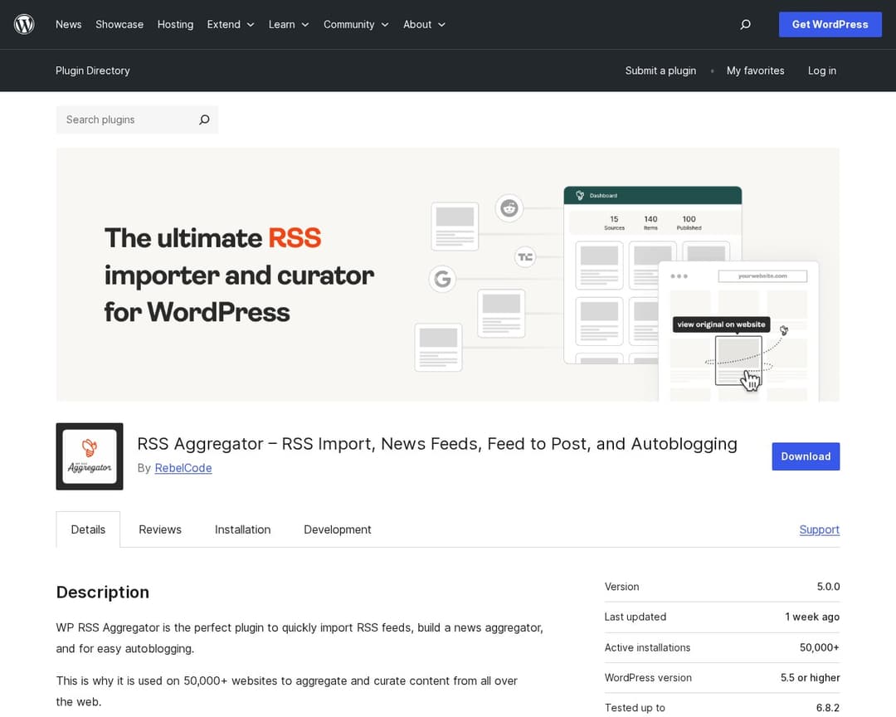Click the magnifier icon in Search plugins box

(x=204, y=119)
